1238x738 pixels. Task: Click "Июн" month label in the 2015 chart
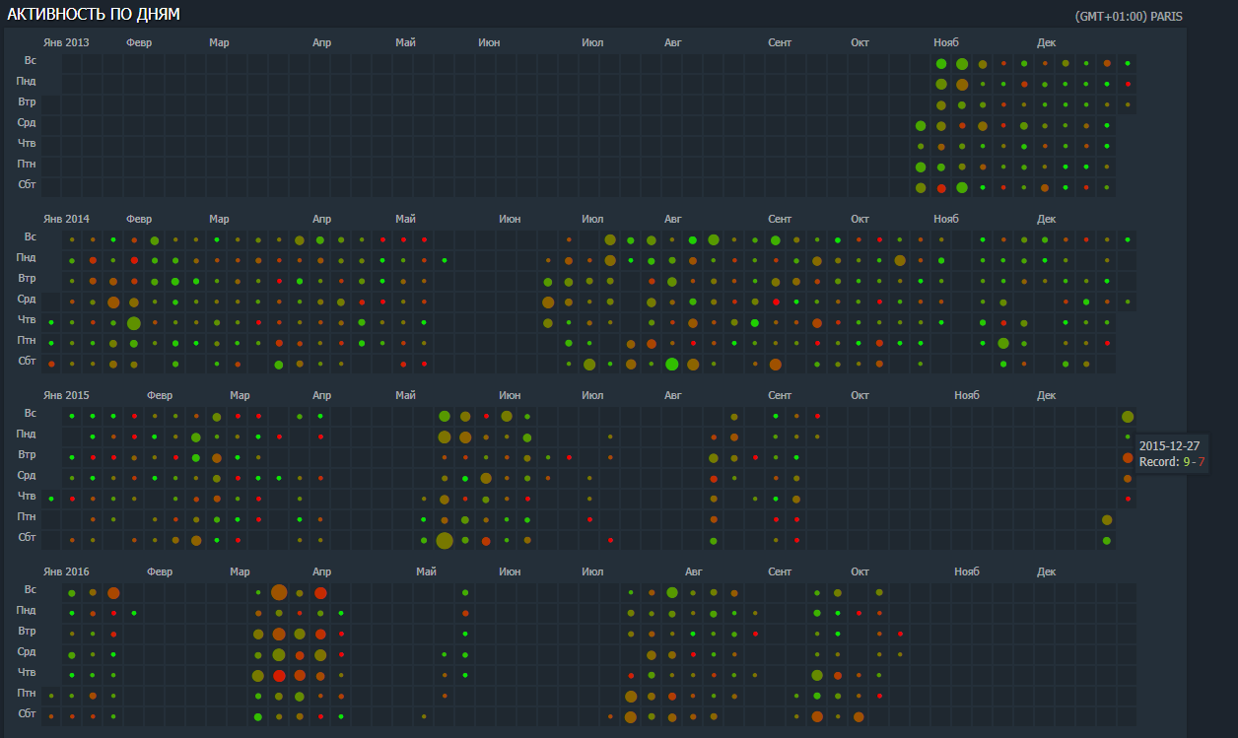[x=510, y=395]
